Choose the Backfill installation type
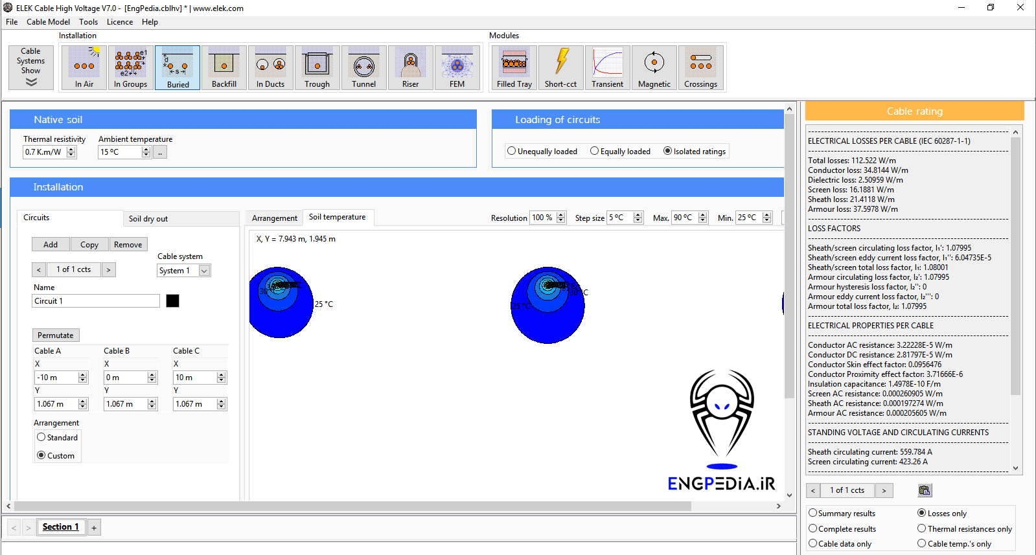The image size is (1036, 555). [x=224, y=67]
